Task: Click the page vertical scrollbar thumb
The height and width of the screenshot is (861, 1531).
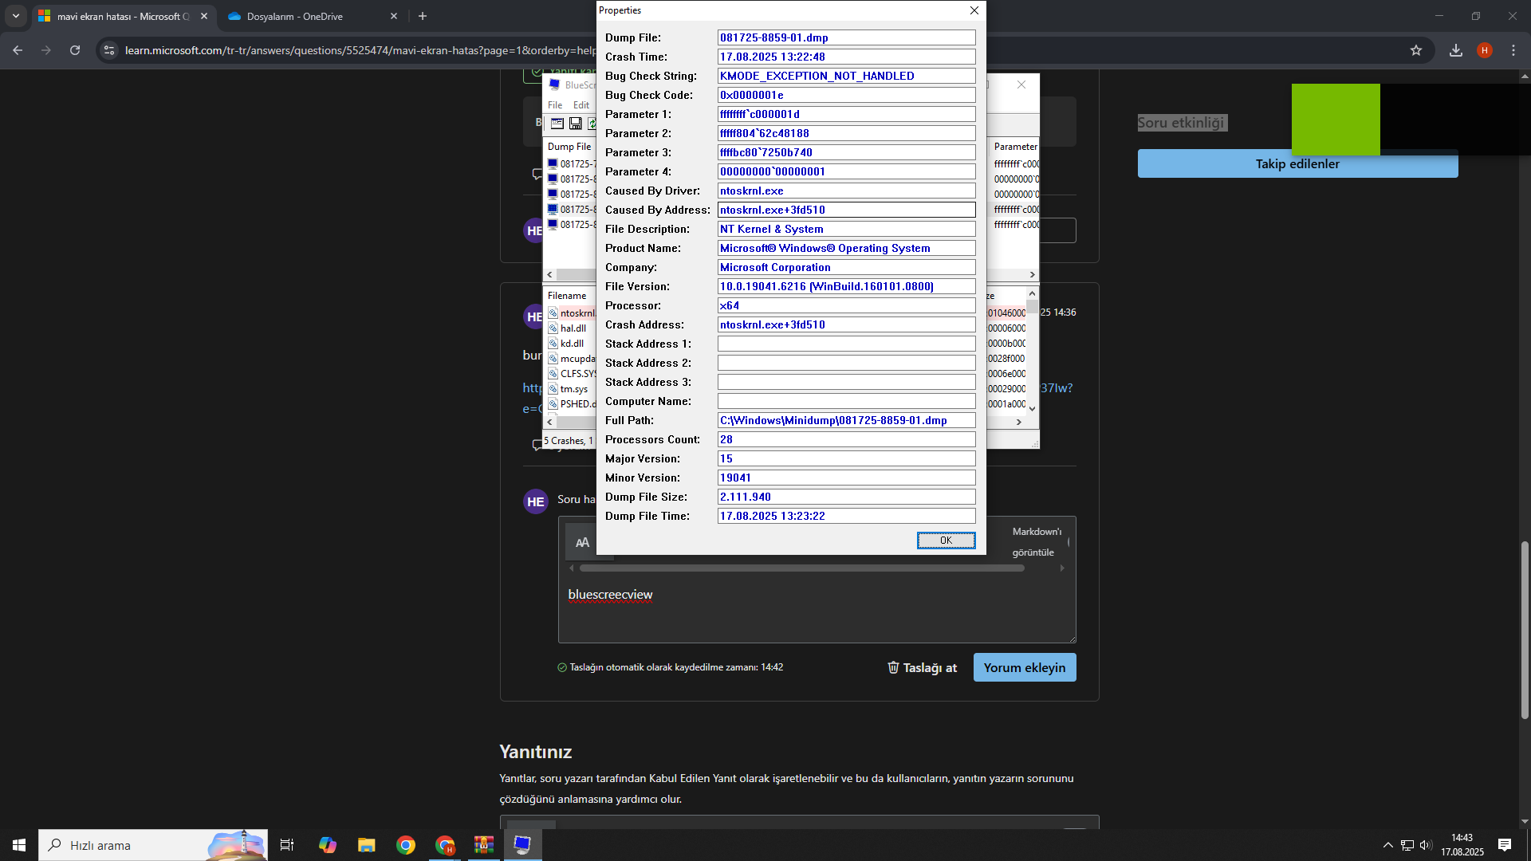Action: [x=1525, y=630]
